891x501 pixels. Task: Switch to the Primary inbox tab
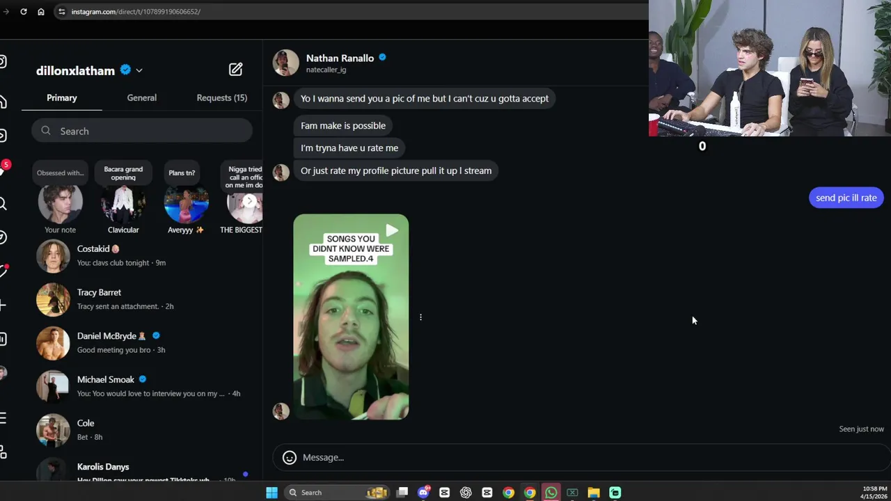62,98
